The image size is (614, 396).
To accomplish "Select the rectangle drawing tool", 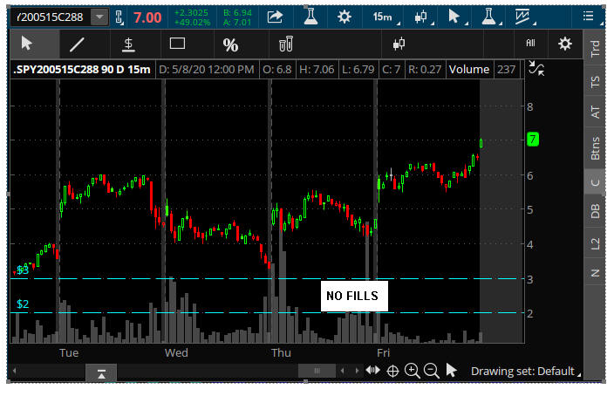I will [177, 43].
